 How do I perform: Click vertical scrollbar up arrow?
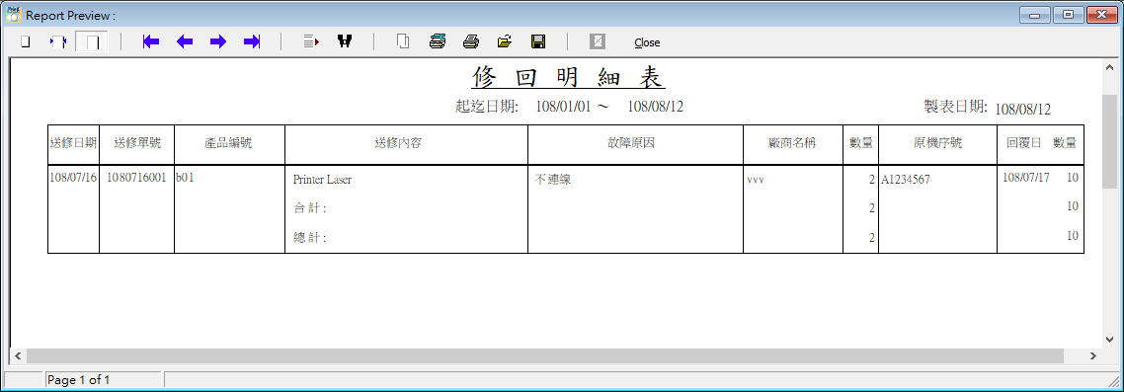click(x=1109, y=66)
